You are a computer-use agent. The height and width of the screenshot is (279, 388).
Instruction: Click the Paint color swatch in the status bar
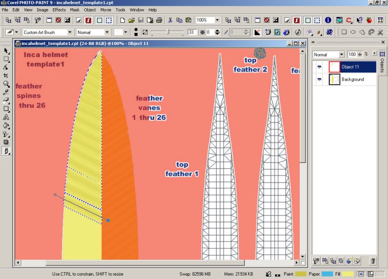pos(301,274)
